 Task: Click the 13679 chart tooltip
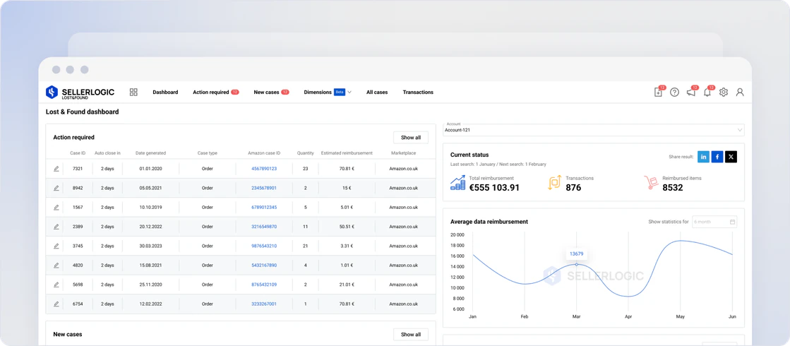[576, 253]
